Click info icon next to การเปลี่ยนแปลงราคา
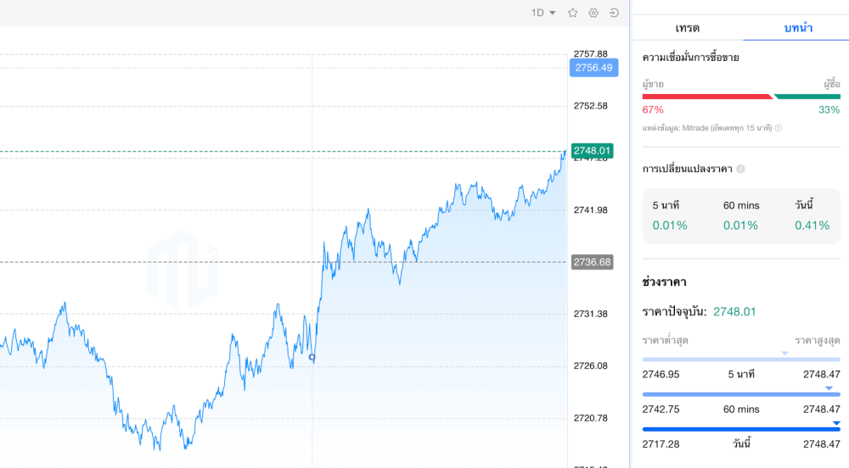Screen dimensions: 849x468 pos(740,169)
